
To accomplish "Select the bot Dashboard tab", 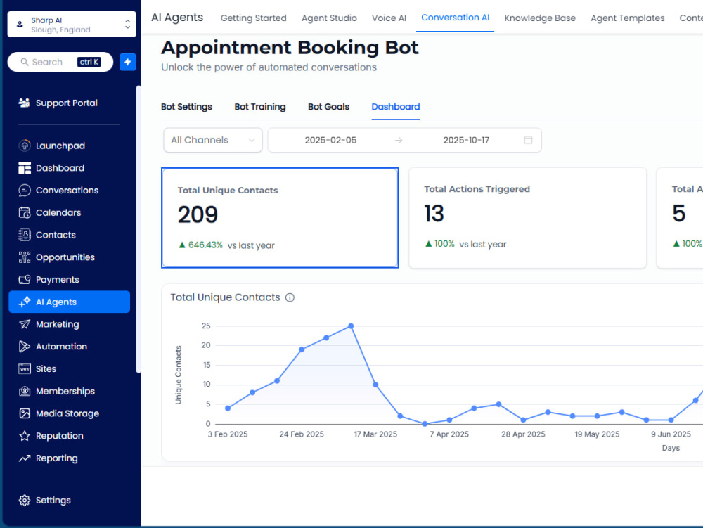I will (395, 107).
